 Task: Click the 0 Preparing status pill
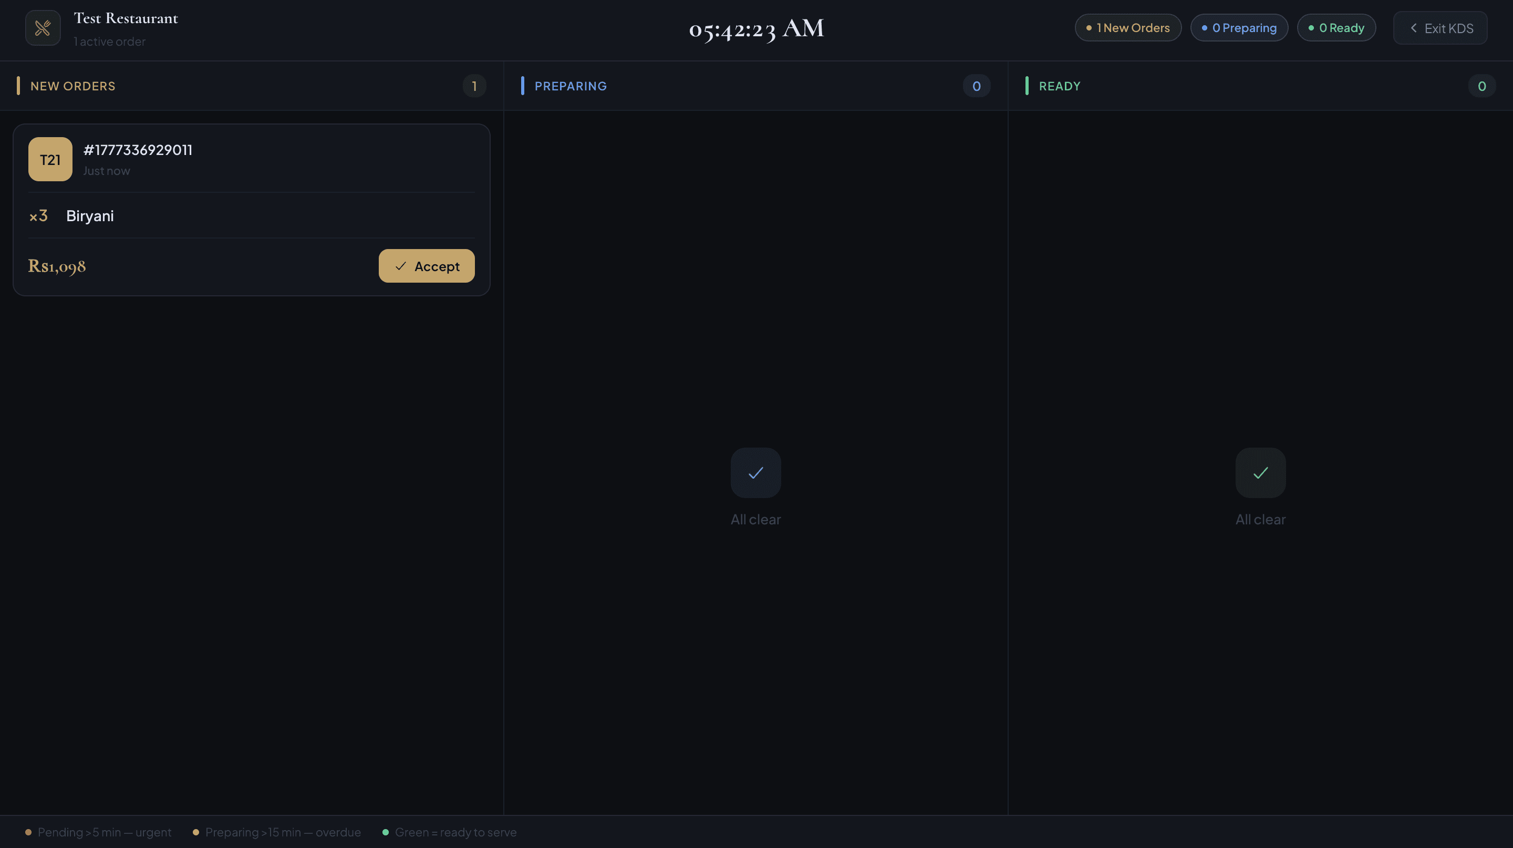click(1239, 28)
